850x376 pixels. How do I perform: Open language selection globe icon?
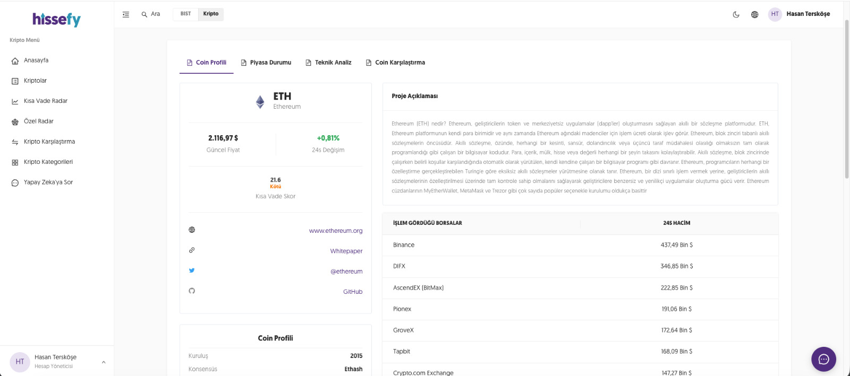[x=754, y=14]
